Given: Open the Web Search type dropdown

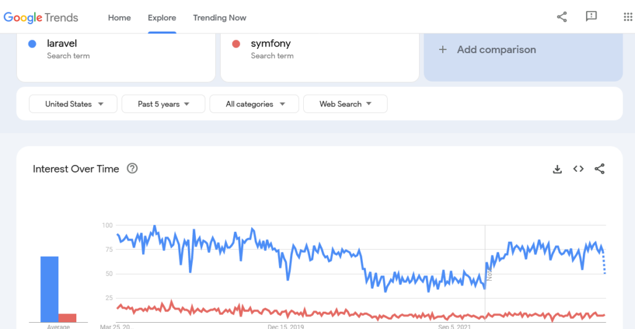Looking at the screenshot, I should tap(345, 104).
